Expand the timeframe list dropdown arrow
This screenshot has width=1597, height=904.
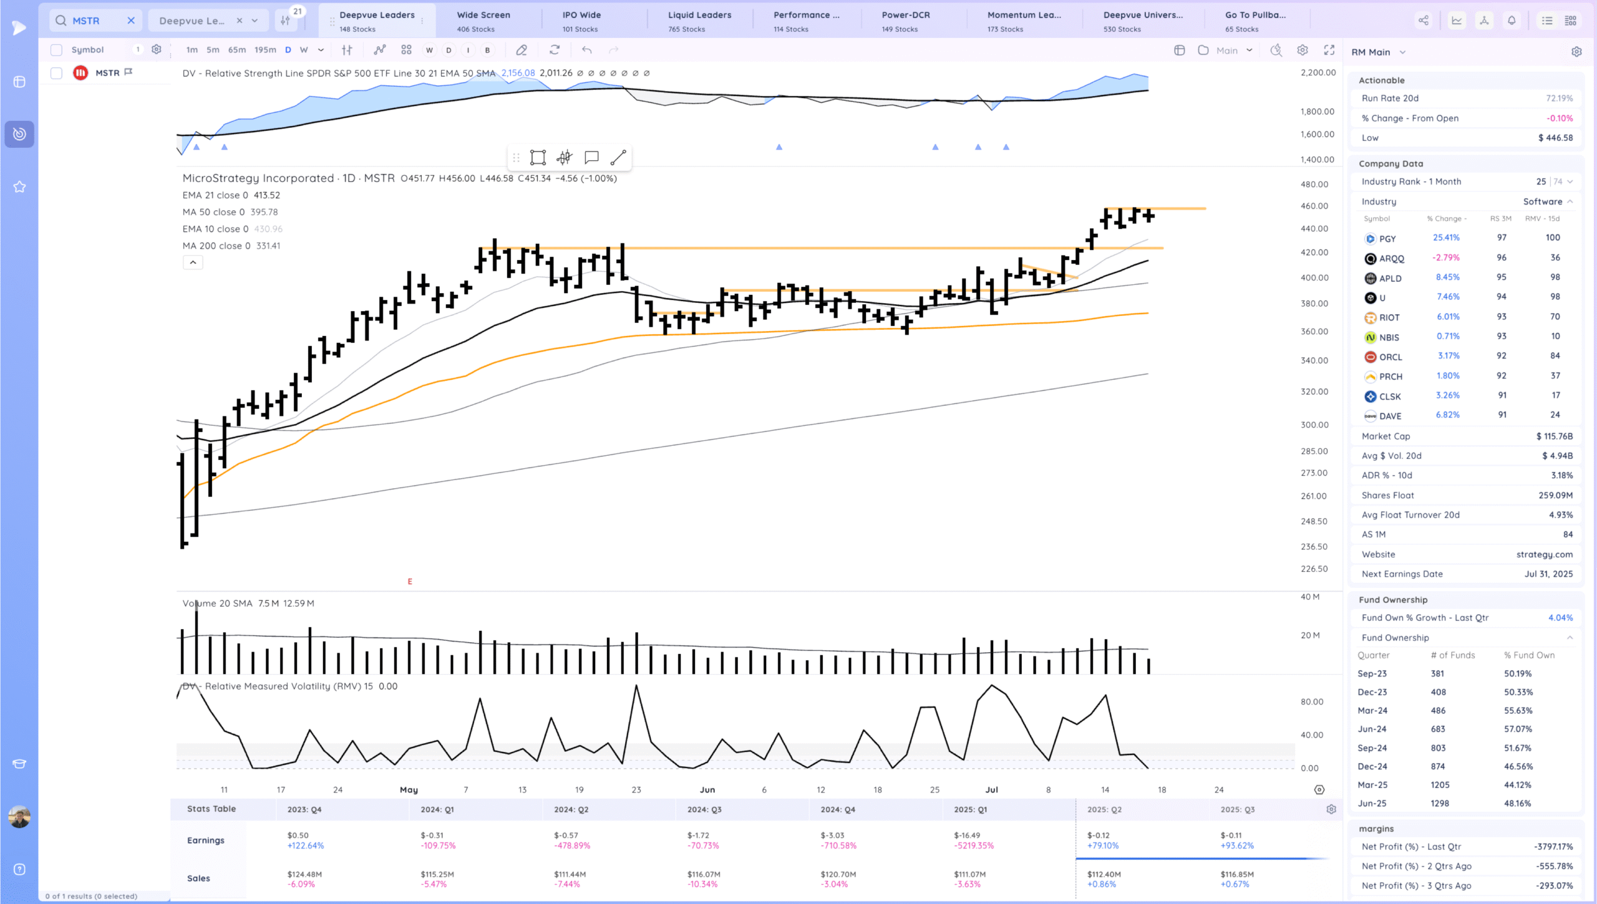pyautogui.click(x=321, y=50)
